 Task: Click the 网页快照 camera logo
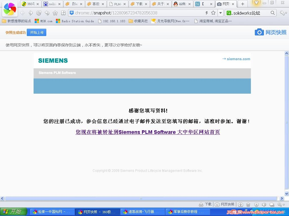coord(270,32)
